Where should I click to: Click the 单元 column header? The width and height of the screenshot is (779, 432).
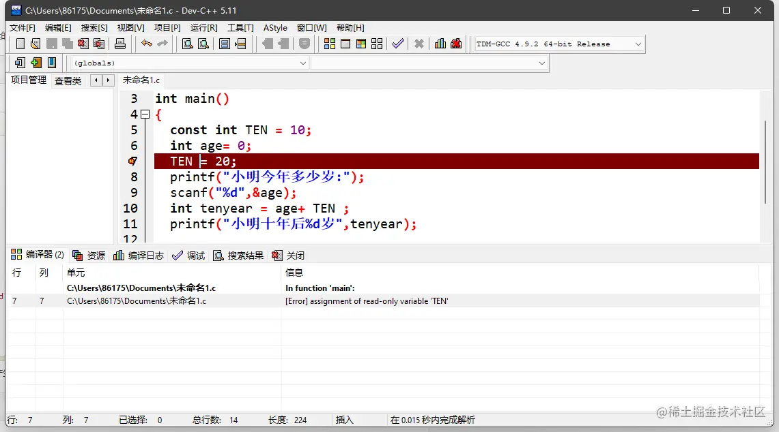[172, 273]
